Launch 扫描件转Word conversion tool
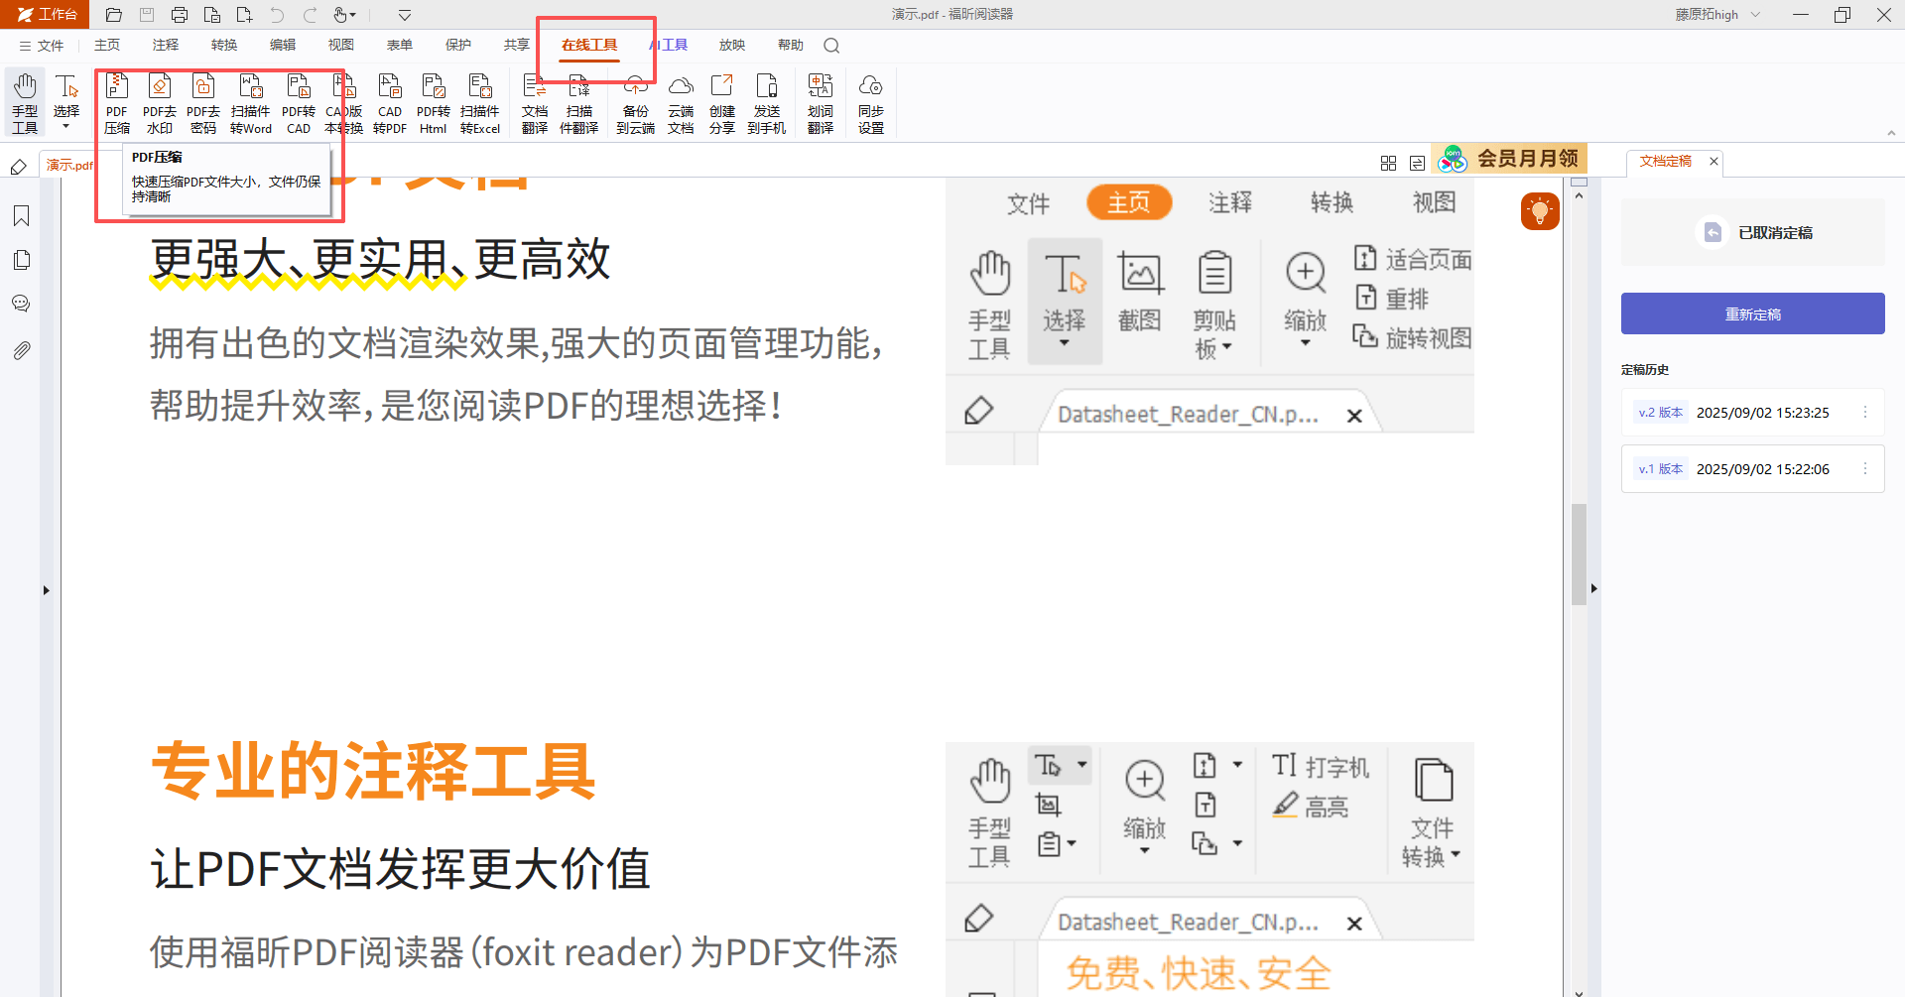Screen dimensions: 1905x997 point(251,103)
